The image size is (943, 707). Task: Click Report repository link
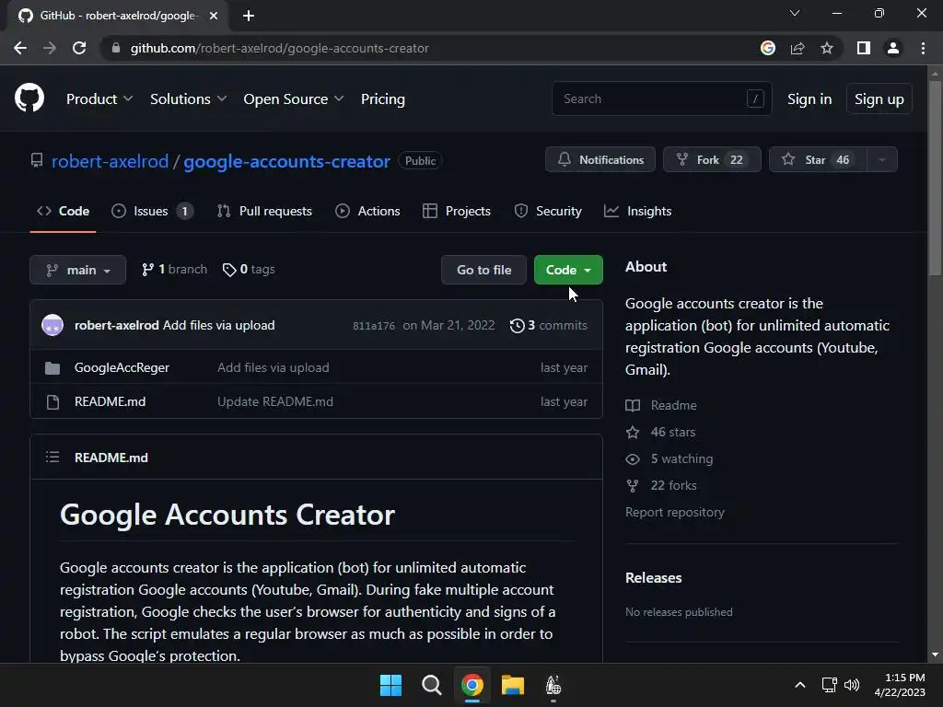pyautogui.click(x=675, y=512)
